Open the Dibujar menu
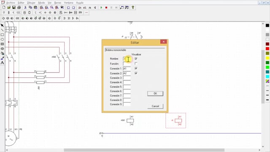This screenshot has width=270, height=152. coord(31,3)
